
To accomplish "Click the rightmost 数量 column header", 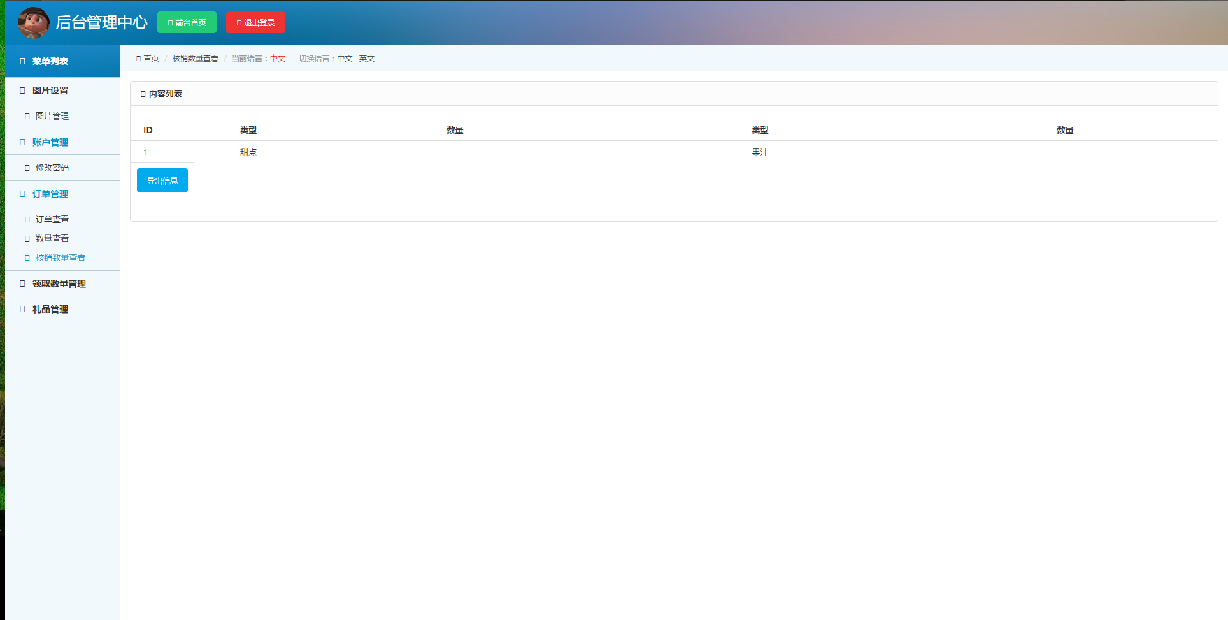I will [1065, 130].
